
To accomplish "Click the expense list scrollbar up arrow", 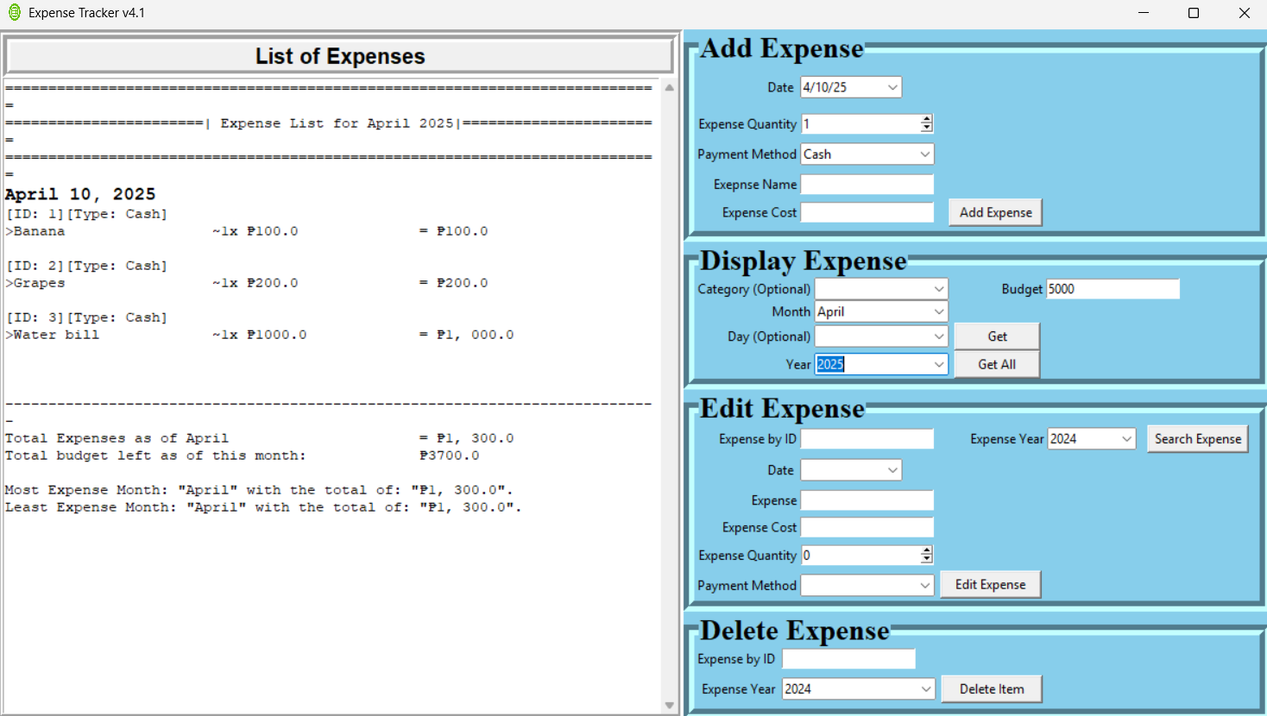I will click(670, 88).
